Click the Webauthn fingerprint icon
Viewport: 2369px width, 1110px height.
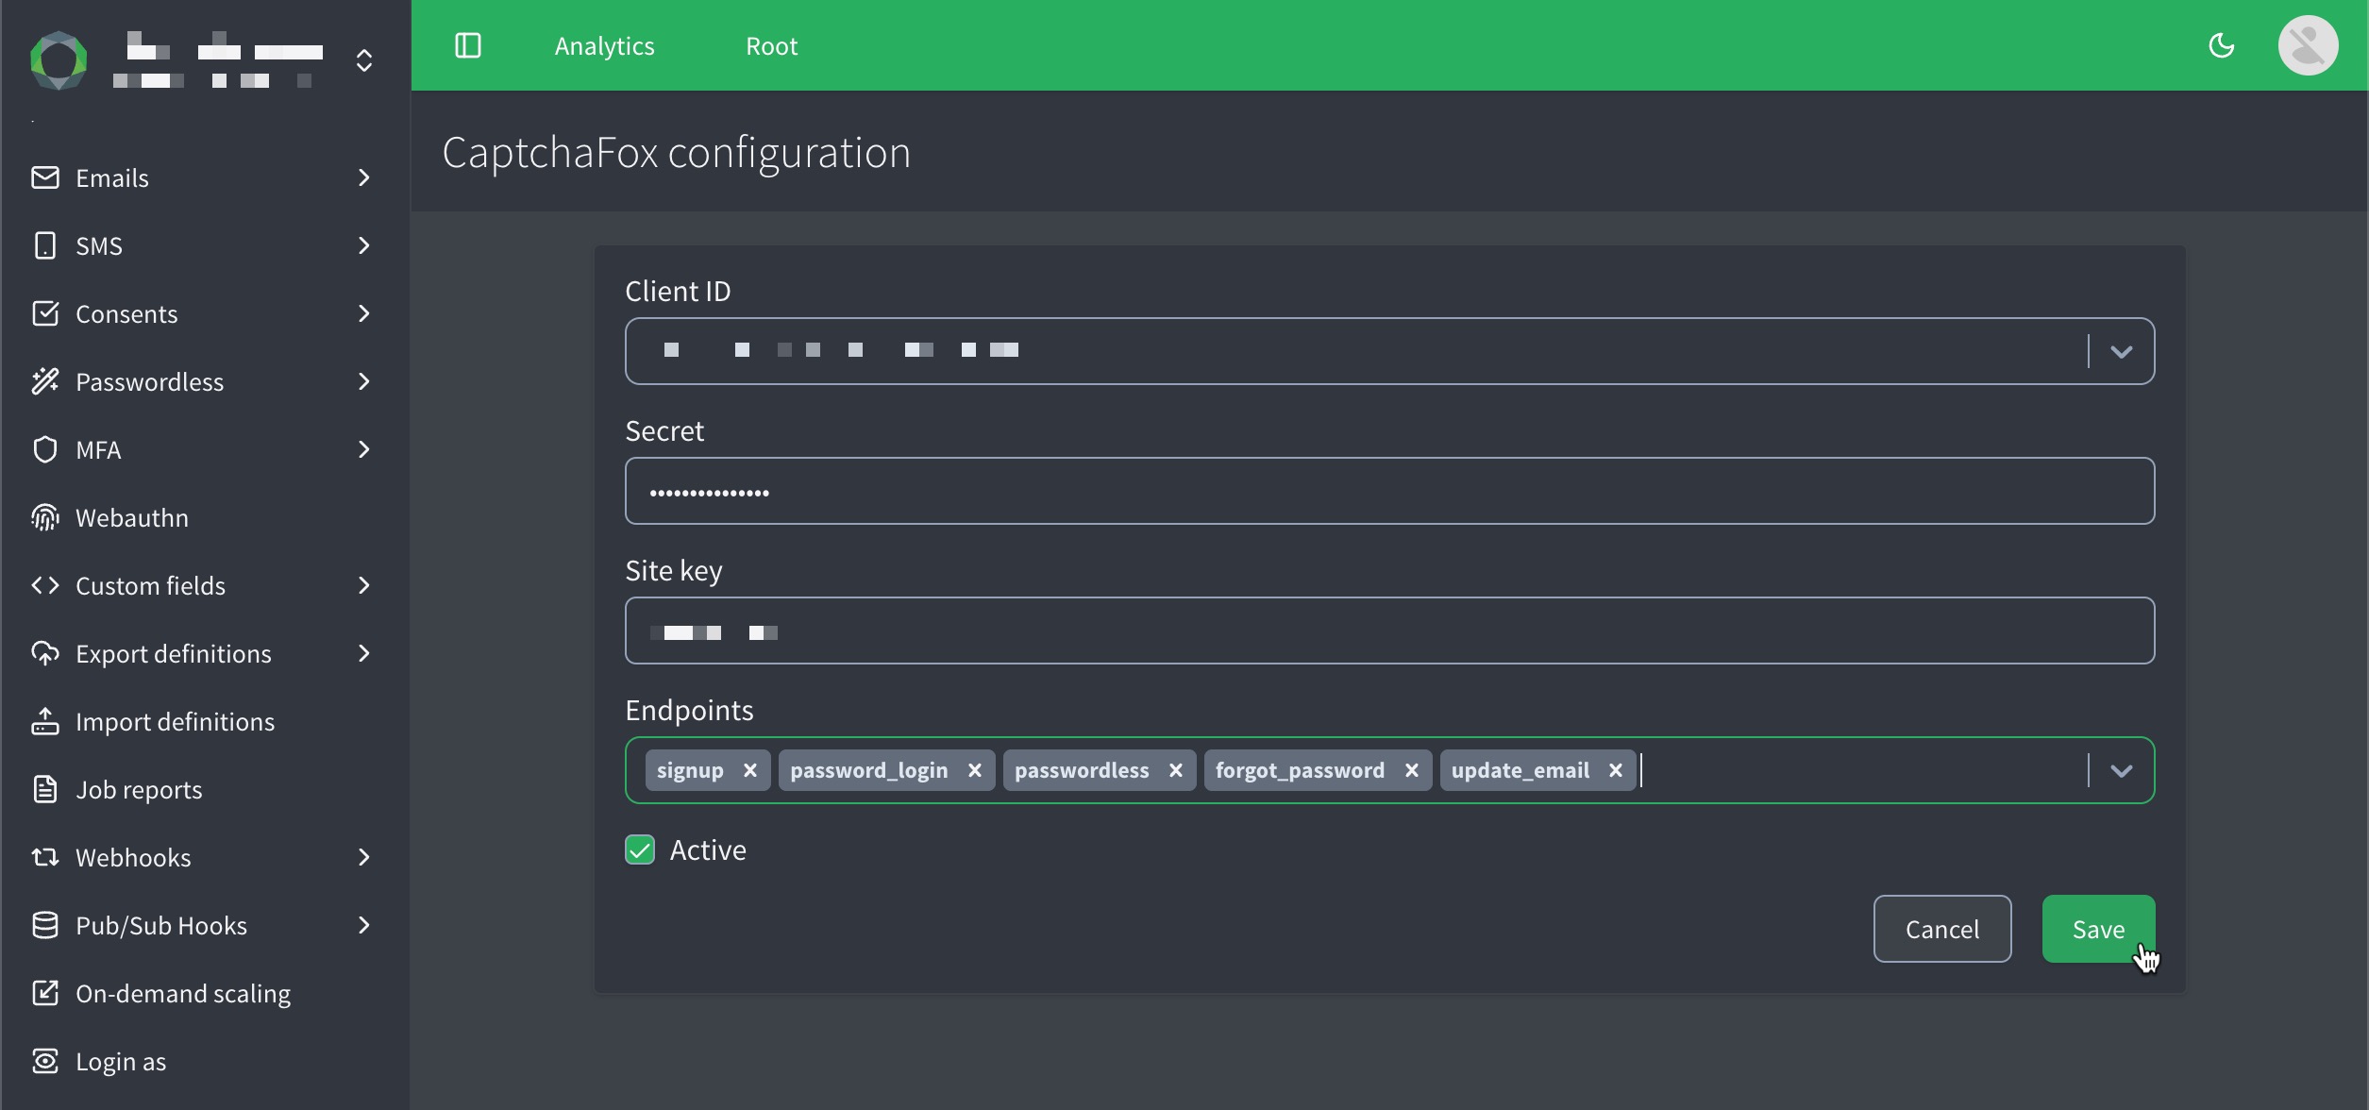coord(45,517)
